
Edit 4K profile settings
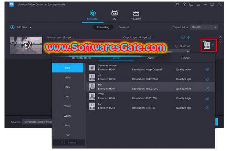tap(207, 79)
